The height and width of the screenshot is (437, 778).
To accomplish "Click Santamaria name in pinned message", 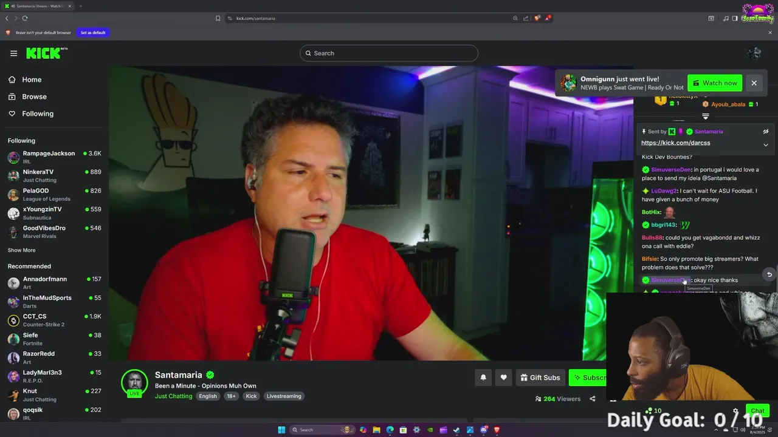I will tap(709, 132).
